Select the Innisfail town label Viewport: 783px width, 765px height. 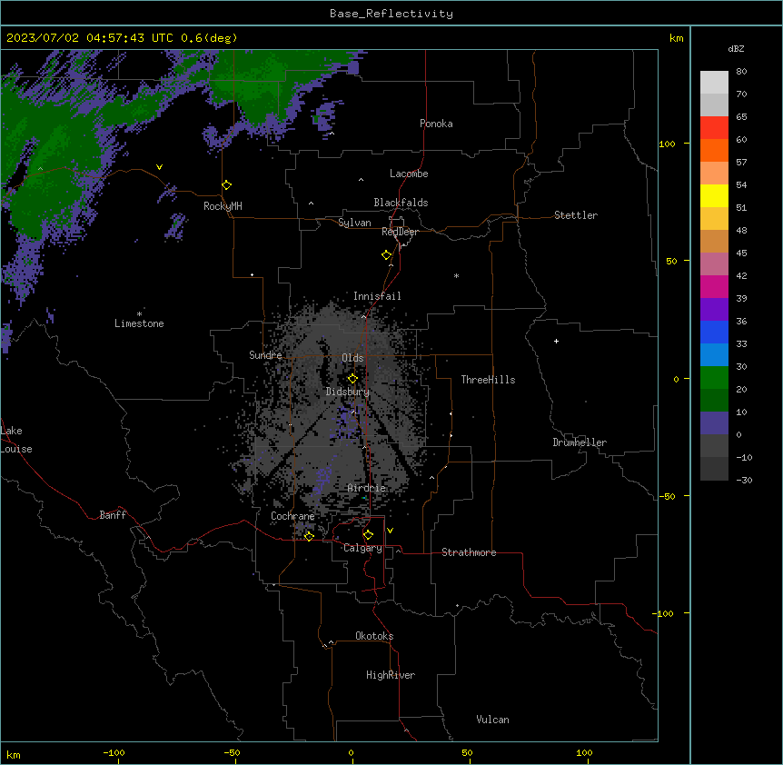click(377, 296)
